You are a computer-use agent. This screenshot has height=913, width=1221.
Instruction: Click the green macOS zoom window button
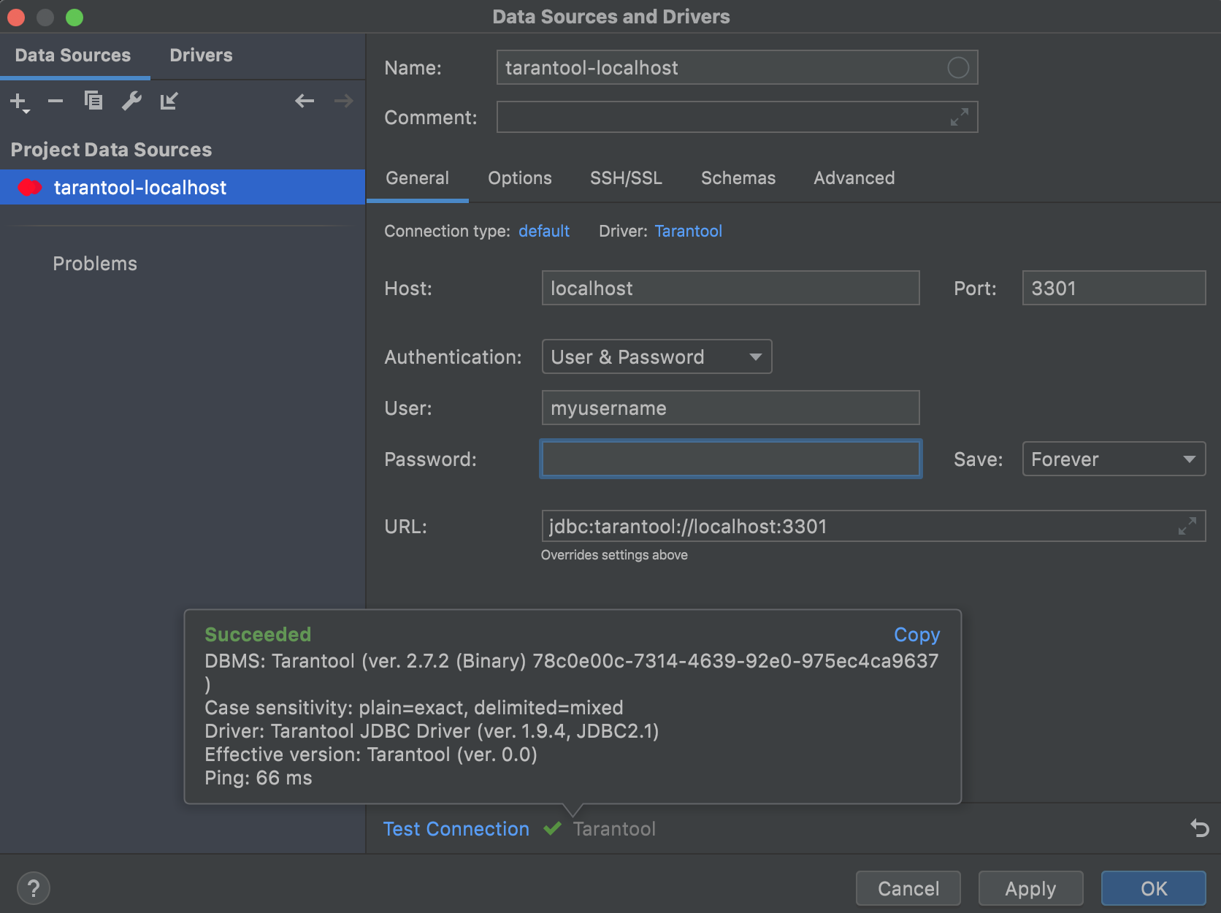click(x=74, y=17)
